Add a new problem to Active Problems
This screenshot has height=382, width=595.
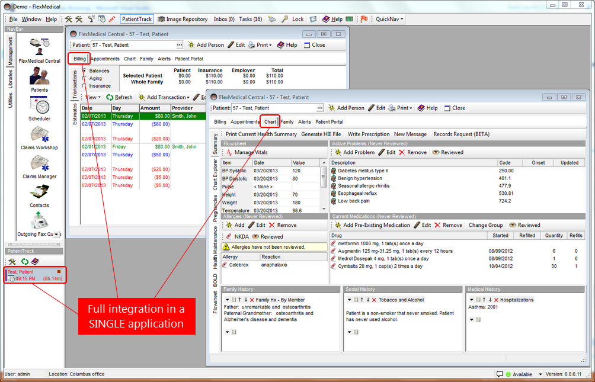click(x=354, y=152)
